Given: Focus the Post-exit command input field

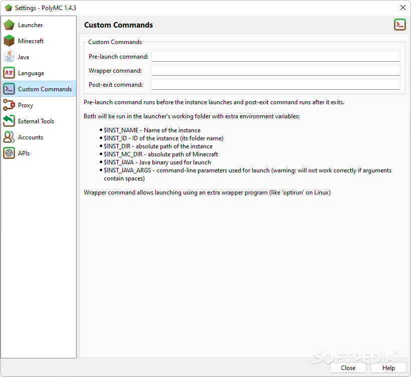Looking at the screenshot, I should coord(276,84).
